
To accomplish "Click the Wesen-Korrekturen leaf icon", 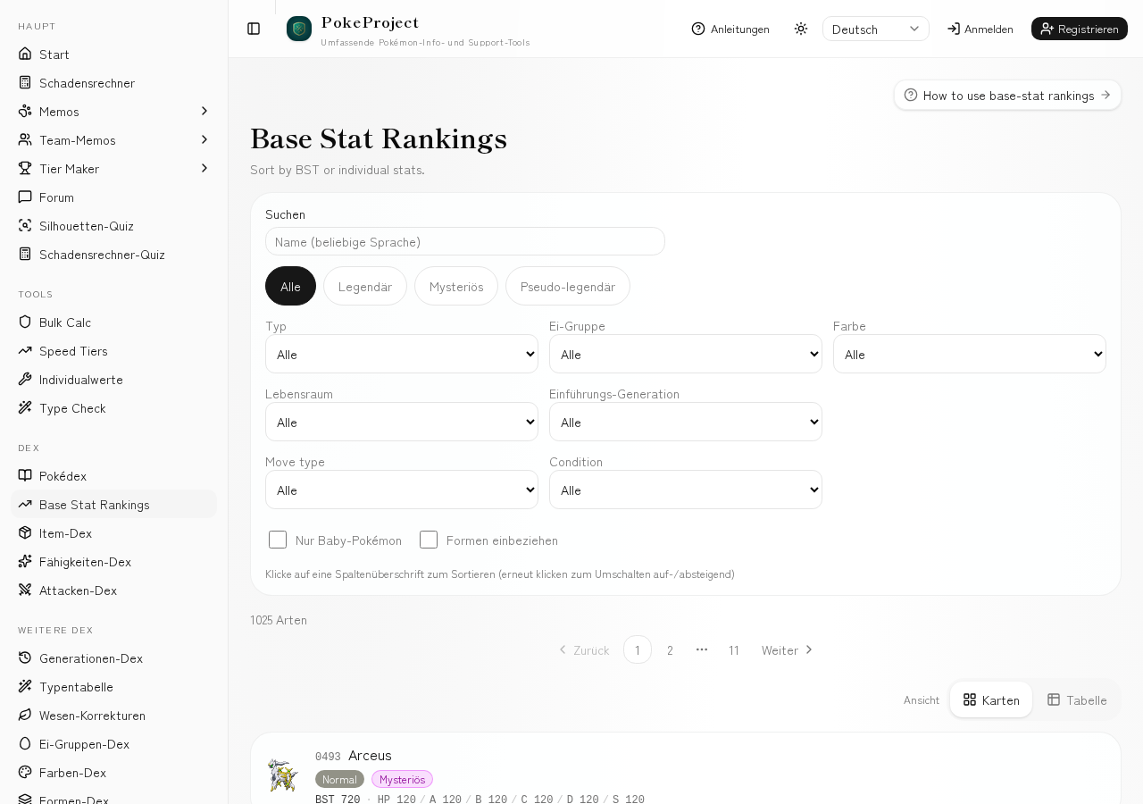I will coord(25,715).
